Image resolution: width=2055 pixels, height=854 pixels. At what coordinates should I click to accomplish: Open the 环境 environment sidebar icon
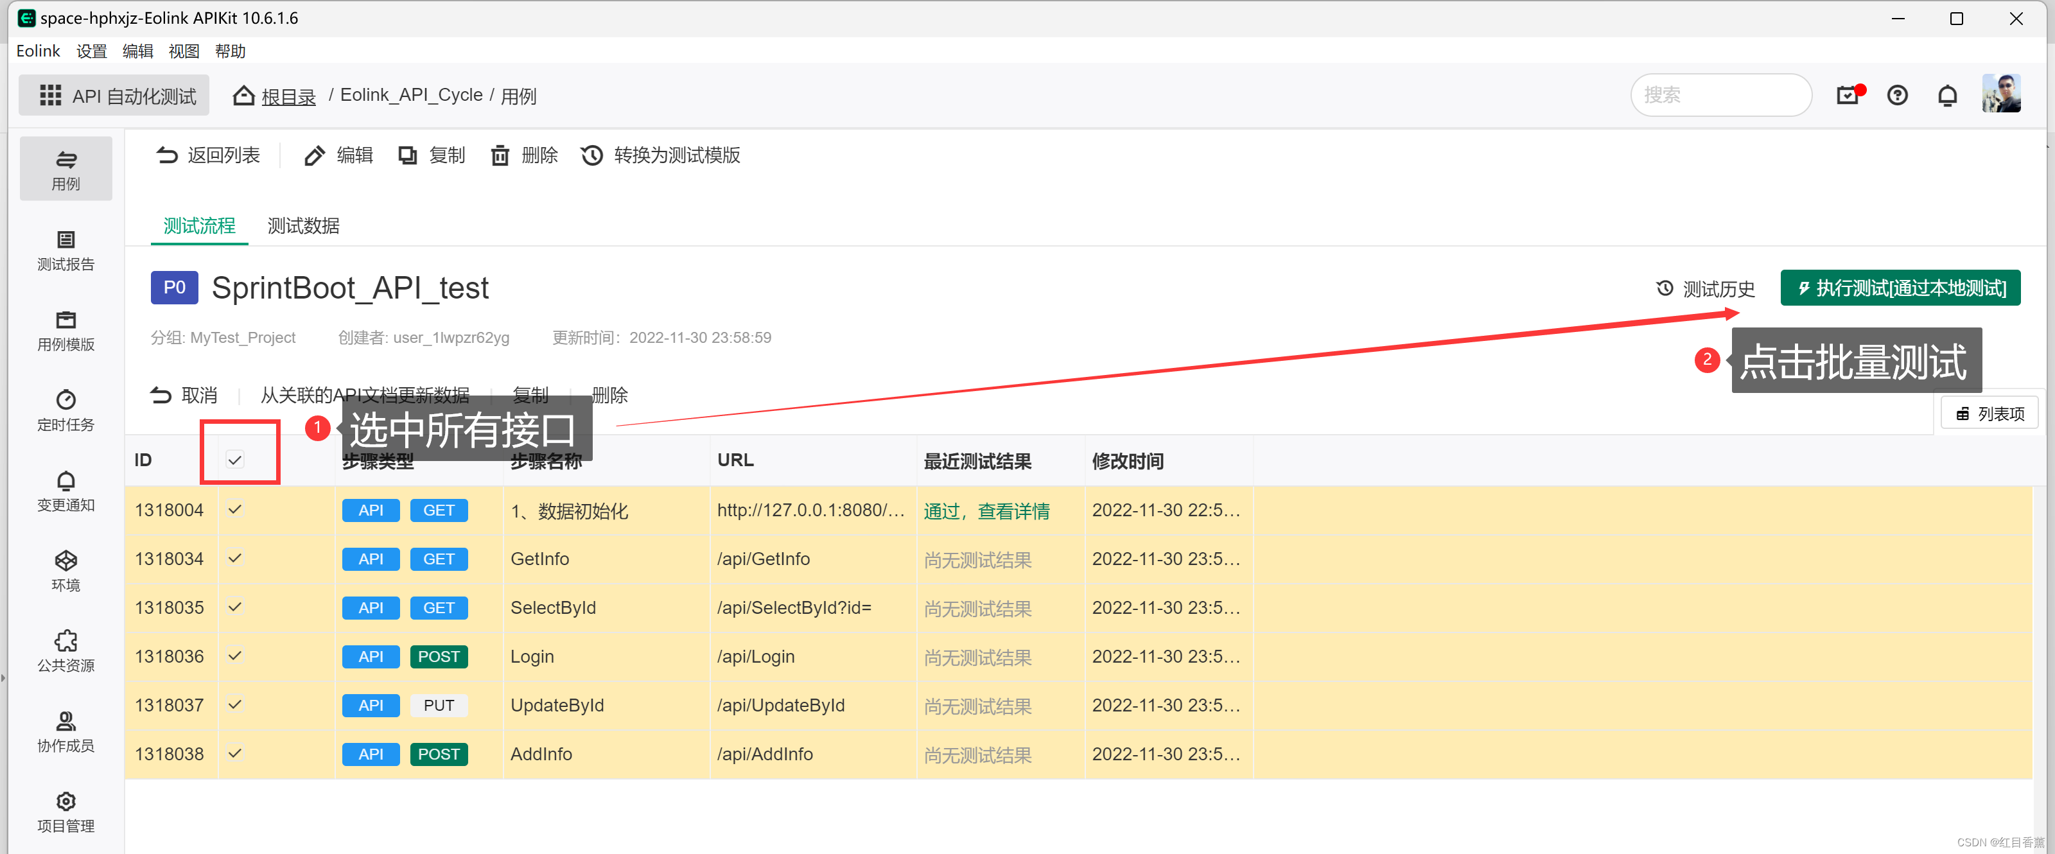point(66,570)
